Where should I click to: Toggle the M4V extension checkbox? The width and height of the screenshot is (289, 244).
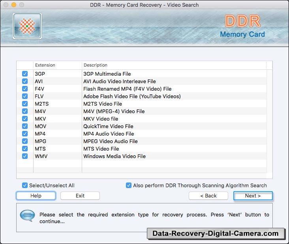[x=25, y=111]
